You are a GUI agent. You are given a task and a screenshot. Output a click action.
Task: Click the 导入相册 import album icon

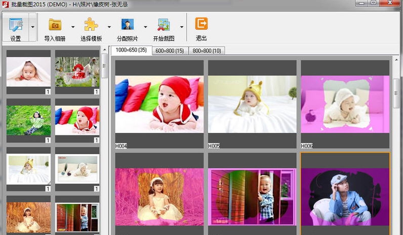click(x=55, y=25)
